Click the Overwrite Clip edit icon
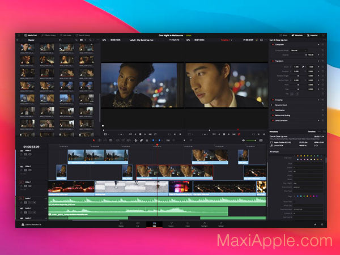This screenshot has width=340, height=255. (x=123, y=141)
